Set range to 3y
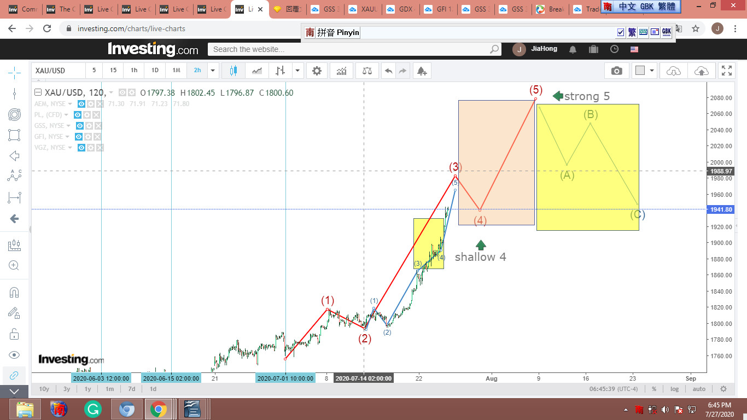Screen dimensions: 747x420 [66, 389]
